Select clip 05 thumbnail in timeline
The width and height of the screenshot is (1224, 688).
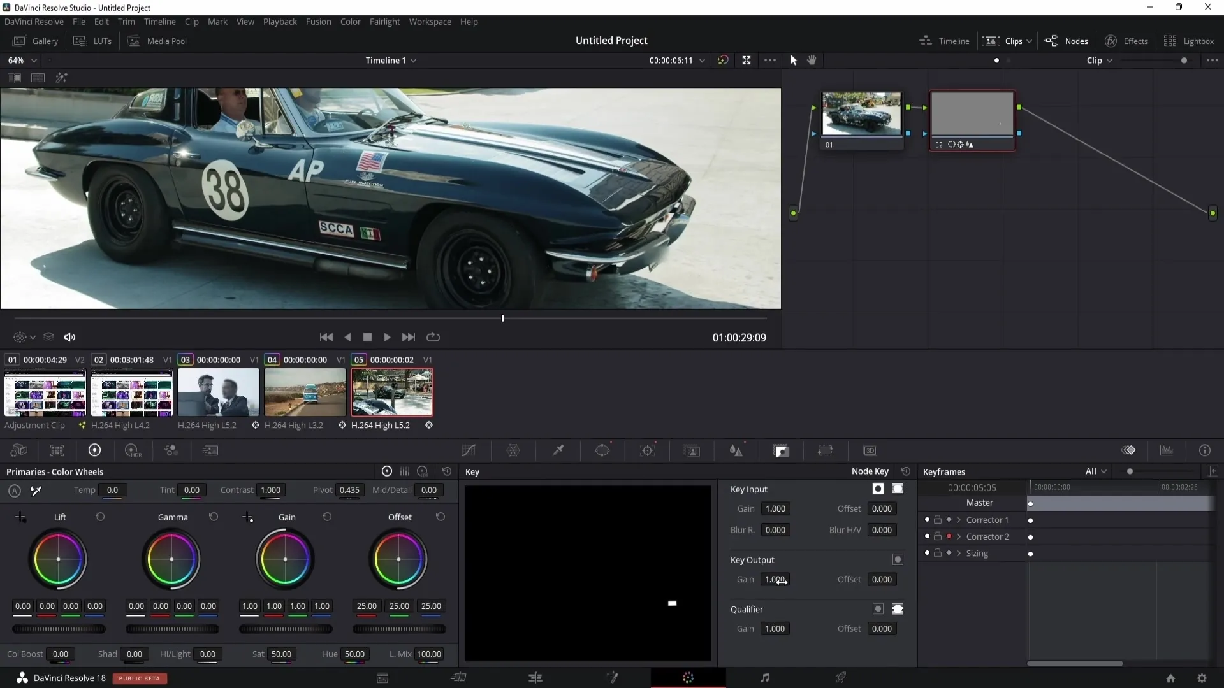click(391, 392)
